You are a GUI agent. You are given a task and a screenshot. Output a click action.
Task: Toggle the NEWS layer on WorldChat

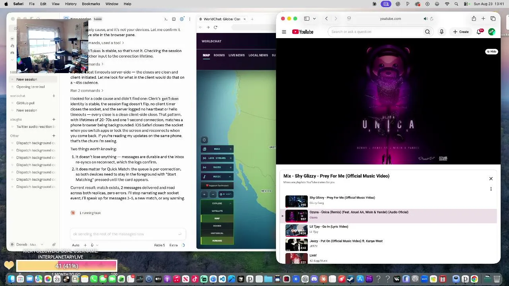(217, 149)
